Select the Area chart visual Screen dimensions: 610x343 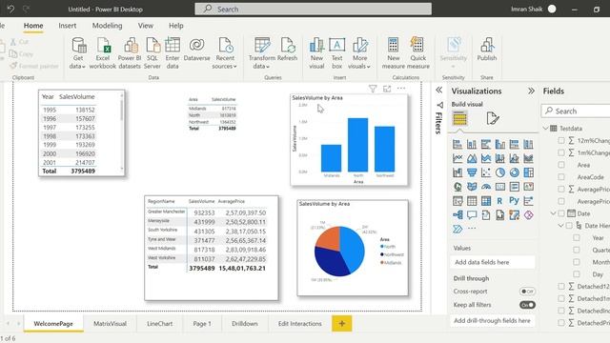click(472, 158)
